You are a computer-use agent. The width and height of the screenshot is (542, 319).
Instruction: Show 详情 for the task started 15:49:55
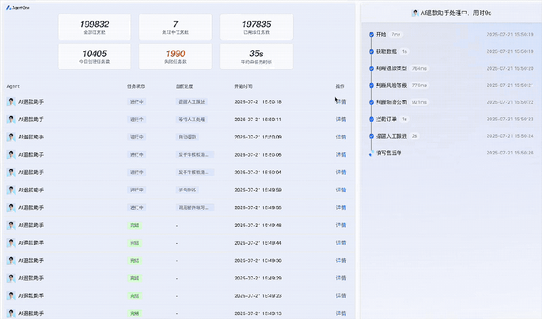(x=341, y=208)
